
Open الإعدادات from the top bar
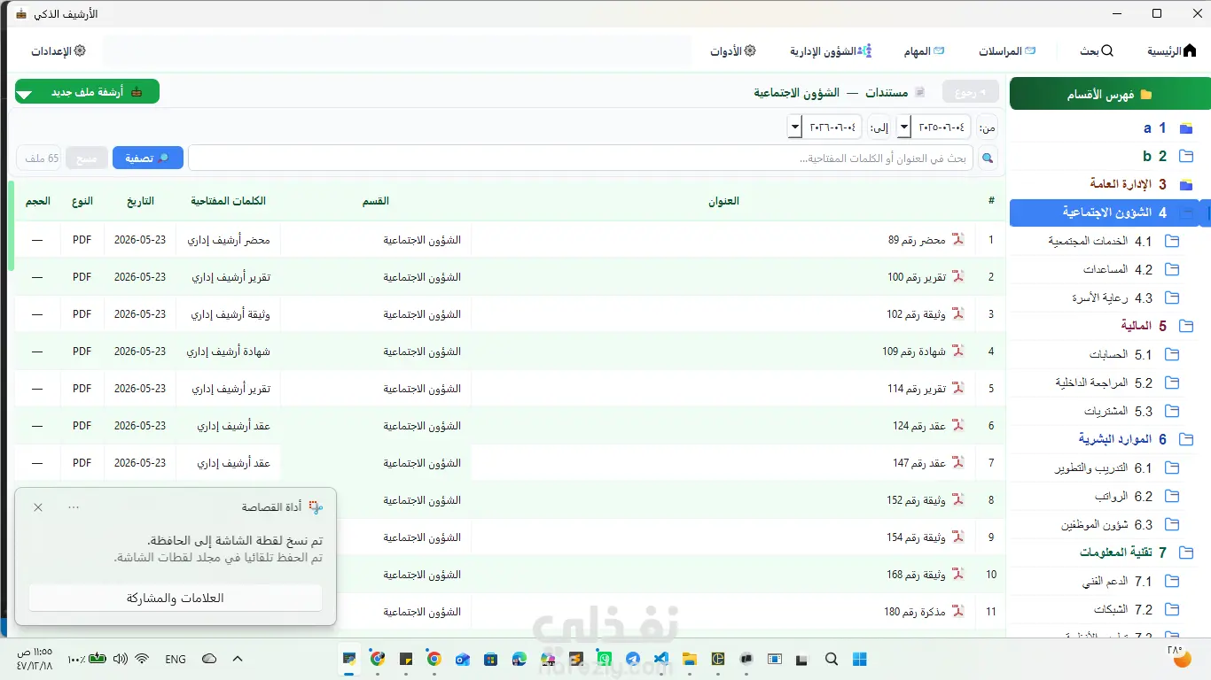click(x=59, y=51)
